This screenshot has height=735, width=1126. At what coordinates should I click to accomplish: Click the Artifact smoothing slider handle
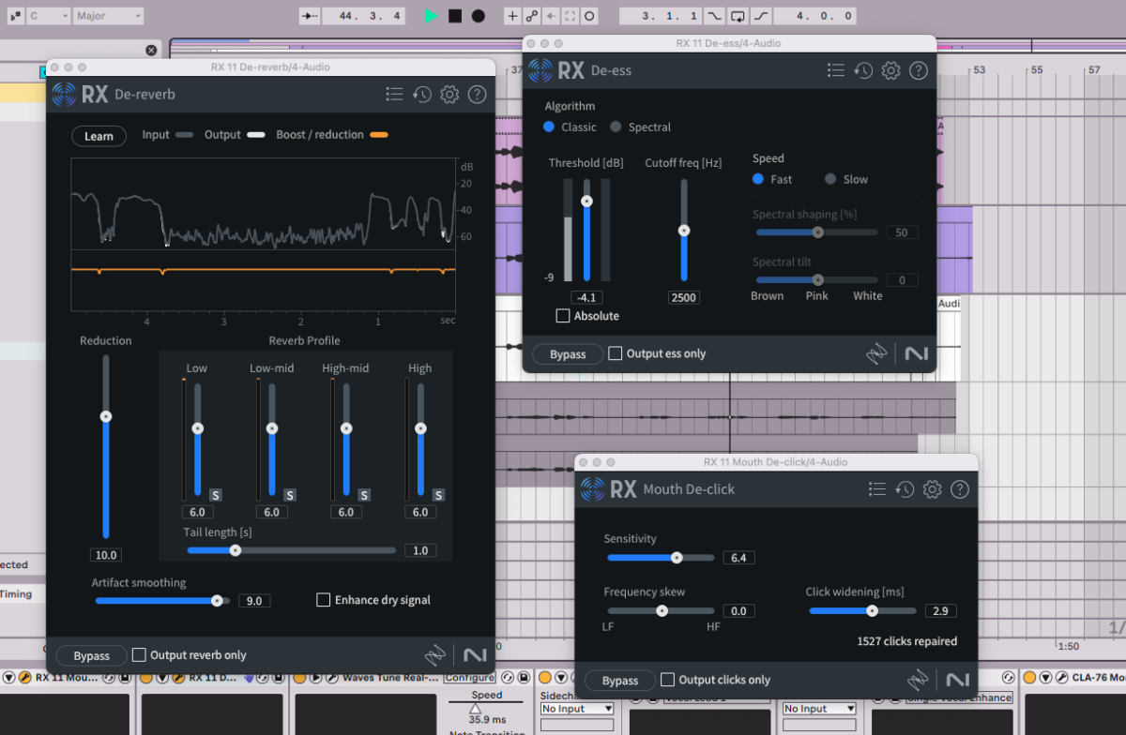coord(218,600)
